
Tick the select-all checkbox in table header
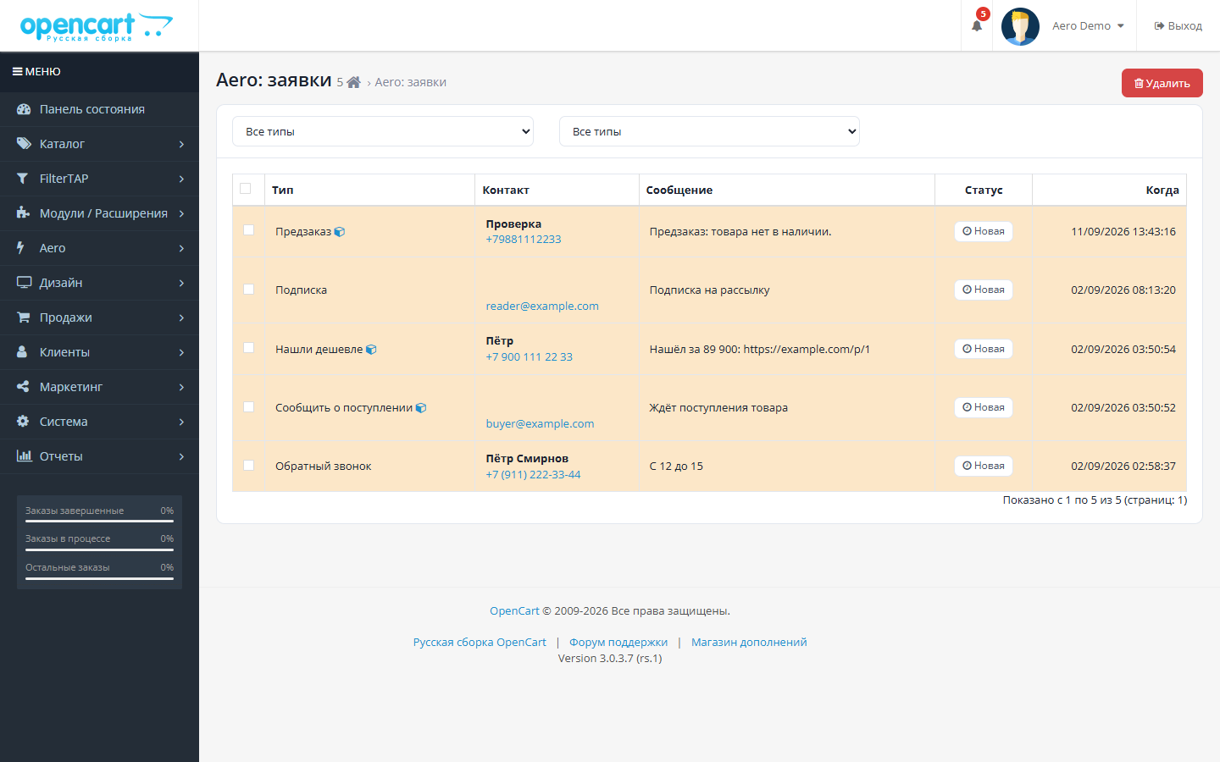click(x=246, y=189)
